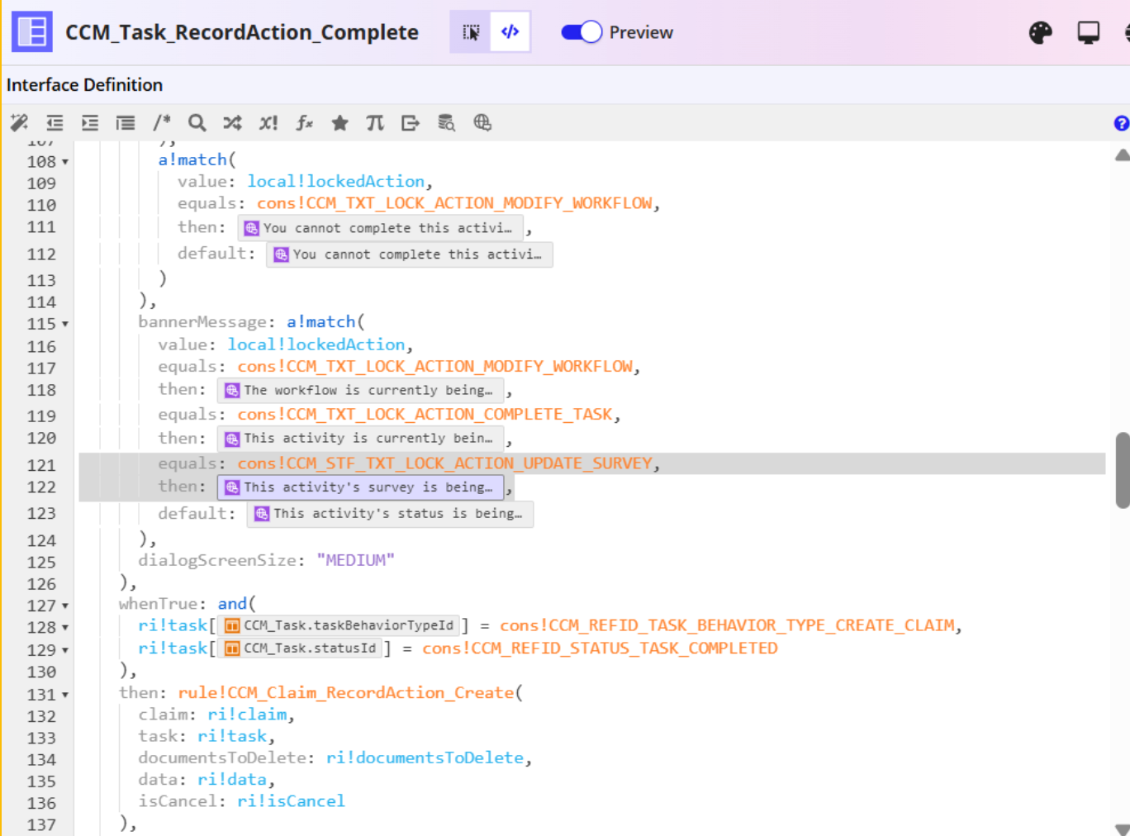
Task: Click the pi constant toolbar icon
Action: coord(375,123)
